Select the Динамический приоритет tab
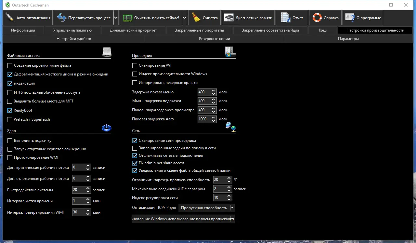The height and width of the screenshot is (243, 416). pyautogui.click(x=133, y=30)
